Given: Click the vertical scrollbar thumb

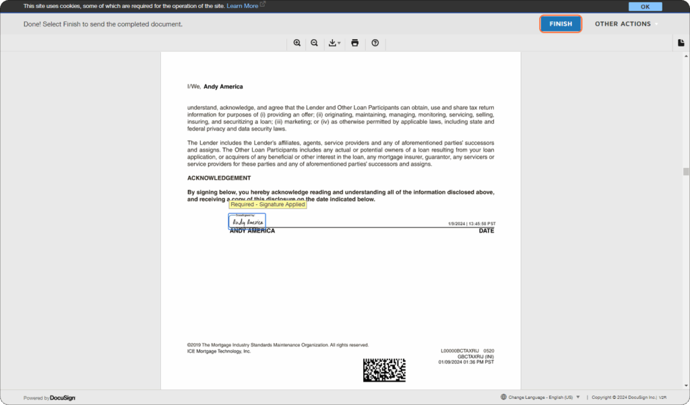Looking at the screenshot, I should coord(686,172).
